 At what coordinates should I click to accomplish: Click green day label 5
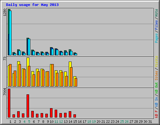click(x=29, y=122)
